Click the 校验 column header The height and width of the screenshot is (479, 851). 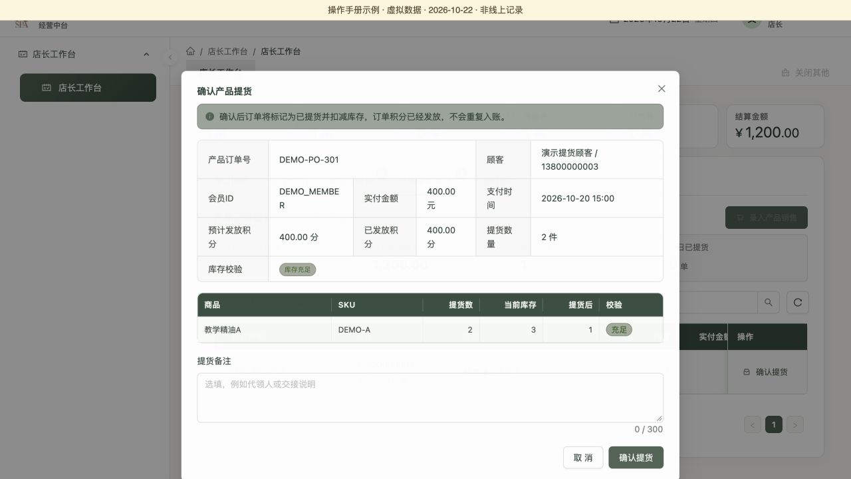631,305
